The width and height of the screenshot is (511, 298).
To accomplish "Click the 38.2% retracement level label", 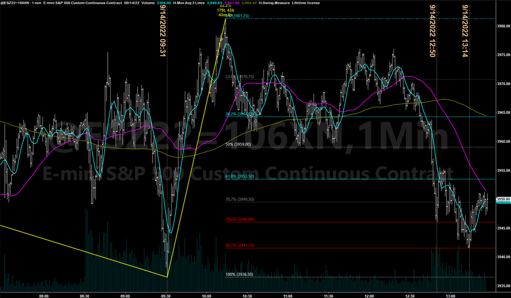I will pyautogui.click(x=240, y=114).
